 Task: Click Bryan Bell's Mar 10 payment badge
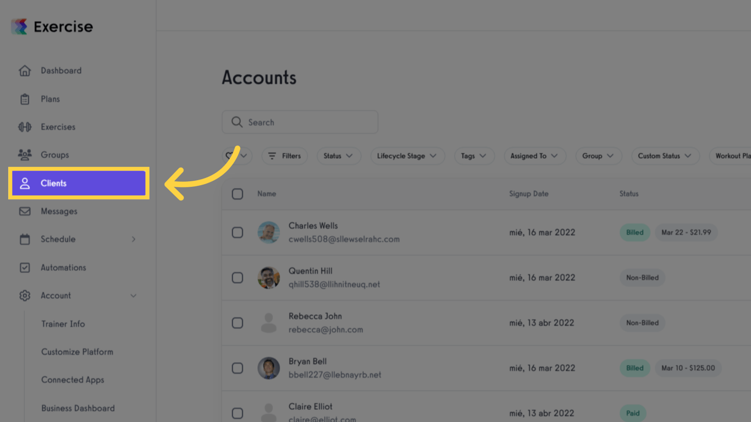pyautogui.click(x=688, y=368)
